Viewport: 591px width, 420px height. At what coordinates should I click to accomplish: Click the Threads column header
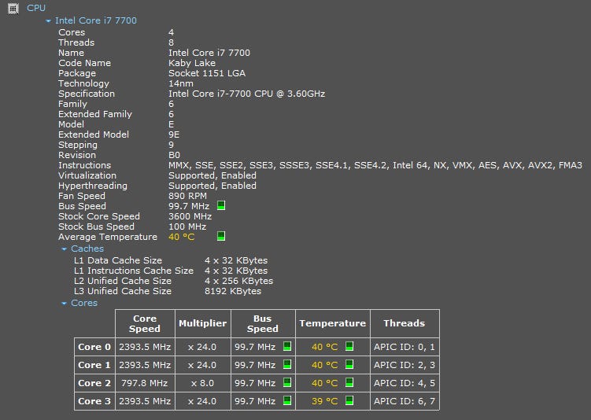(x=404, y=323)
